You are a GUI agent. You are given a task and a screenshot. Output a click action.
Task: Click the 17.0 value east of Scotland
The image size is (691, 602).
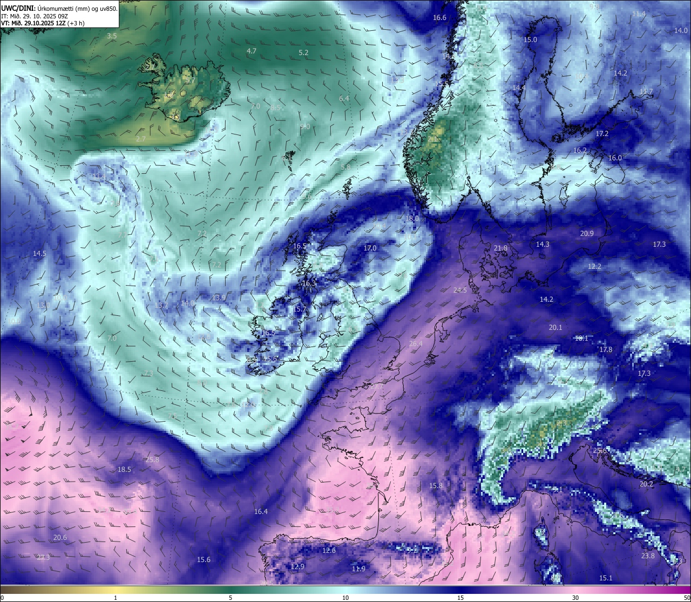point(370,248)
